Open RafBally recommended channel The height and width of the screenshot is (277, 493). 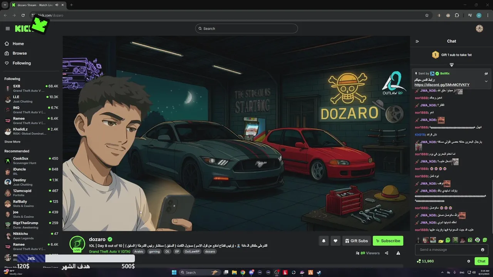(31, 204)
